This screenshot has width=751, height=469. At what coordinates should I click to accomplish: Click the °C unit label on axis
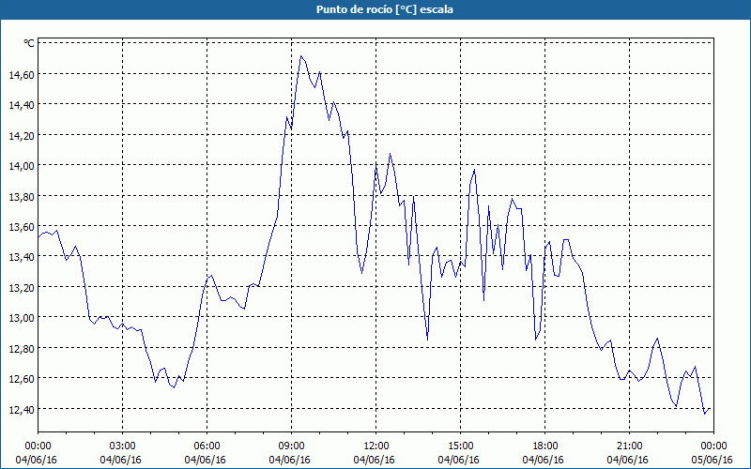pos(29,43)
